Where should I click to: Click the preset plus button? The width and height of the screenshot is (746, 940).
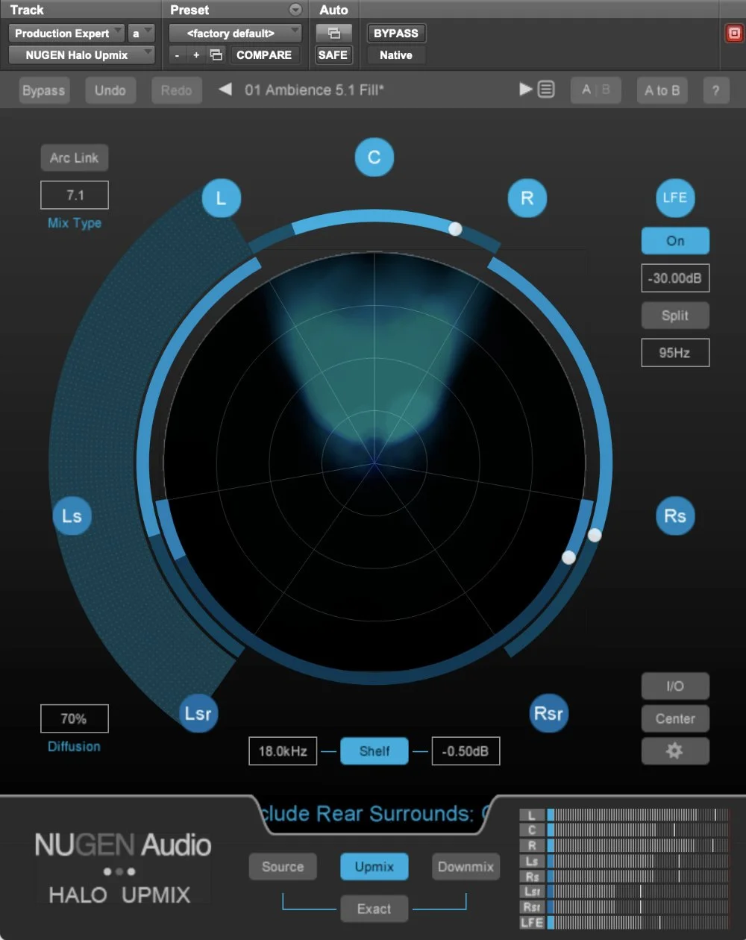(196, 55)
